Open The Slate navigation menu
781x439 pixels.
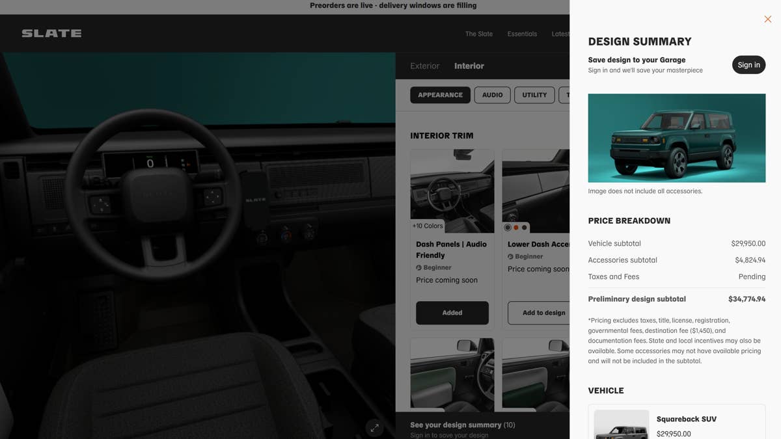coord(479,34)
